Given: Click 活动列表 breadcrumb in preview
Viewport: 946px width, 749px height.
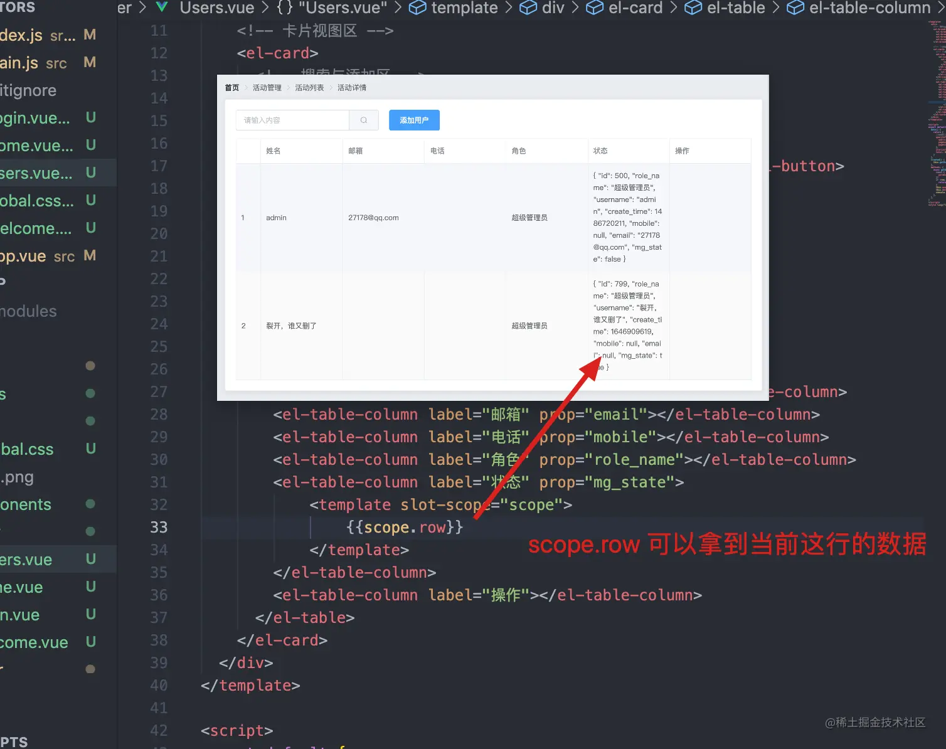Looking at the screenshot, I should [309, 88].
